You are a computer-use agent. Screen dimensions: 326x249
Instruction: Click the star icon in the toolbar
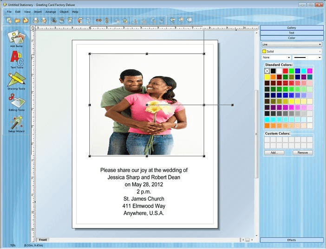125,20
